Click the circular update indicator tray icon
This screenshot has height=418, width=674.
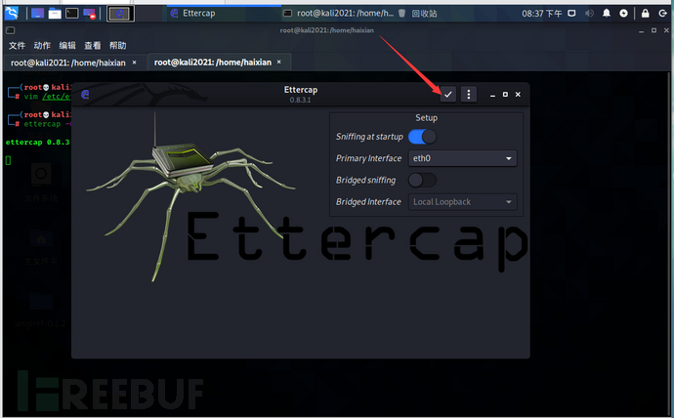(x=623, y=14)
